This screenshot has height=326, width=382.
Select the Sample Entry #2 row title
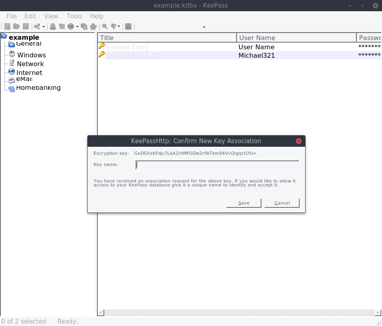(x=133, y=55)
